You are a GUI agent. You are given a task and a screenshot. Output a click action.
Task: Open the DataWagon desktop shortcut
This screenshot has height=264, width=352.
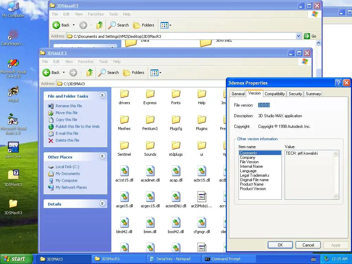pyautogui.click(x=13, y=37)
